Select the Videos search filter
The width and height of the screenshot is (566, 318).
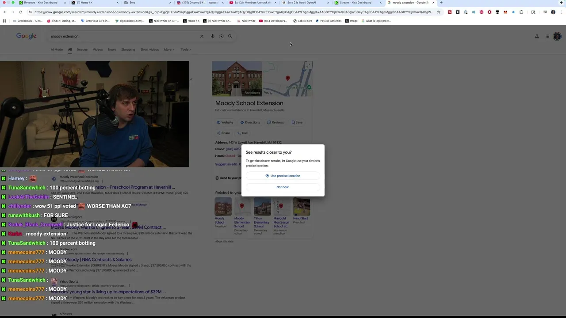tap(98, 49)
